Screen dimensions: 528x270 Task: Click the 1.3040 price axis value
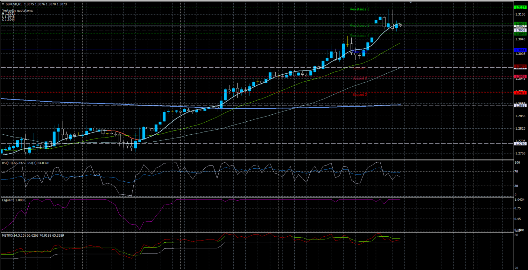click(520, 39)
